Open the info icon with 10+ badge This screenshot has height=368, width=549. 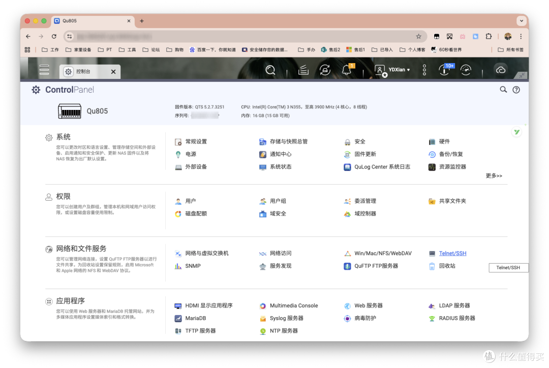(444, 70)
